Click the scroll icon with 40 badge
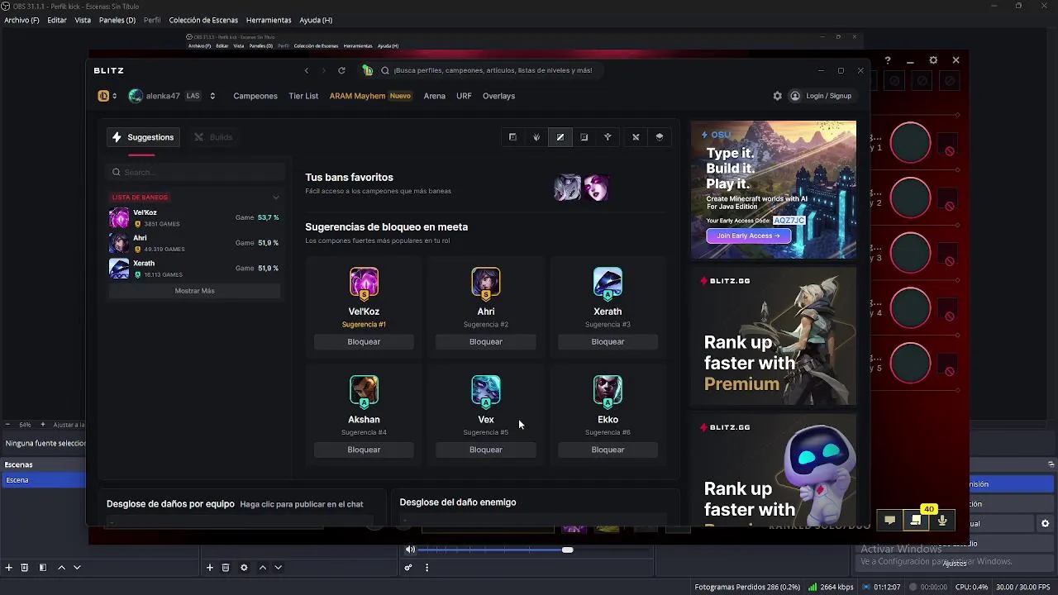The width and height of the screenshot is (1058, 595). pyautogui.click(x=916, y=521)
